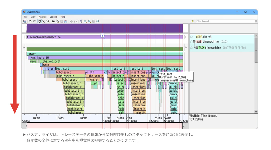Viewport: 271px width, 150px height.
Task: Click the timemachine@timemachine purple track bar
Action: point(105,37)
